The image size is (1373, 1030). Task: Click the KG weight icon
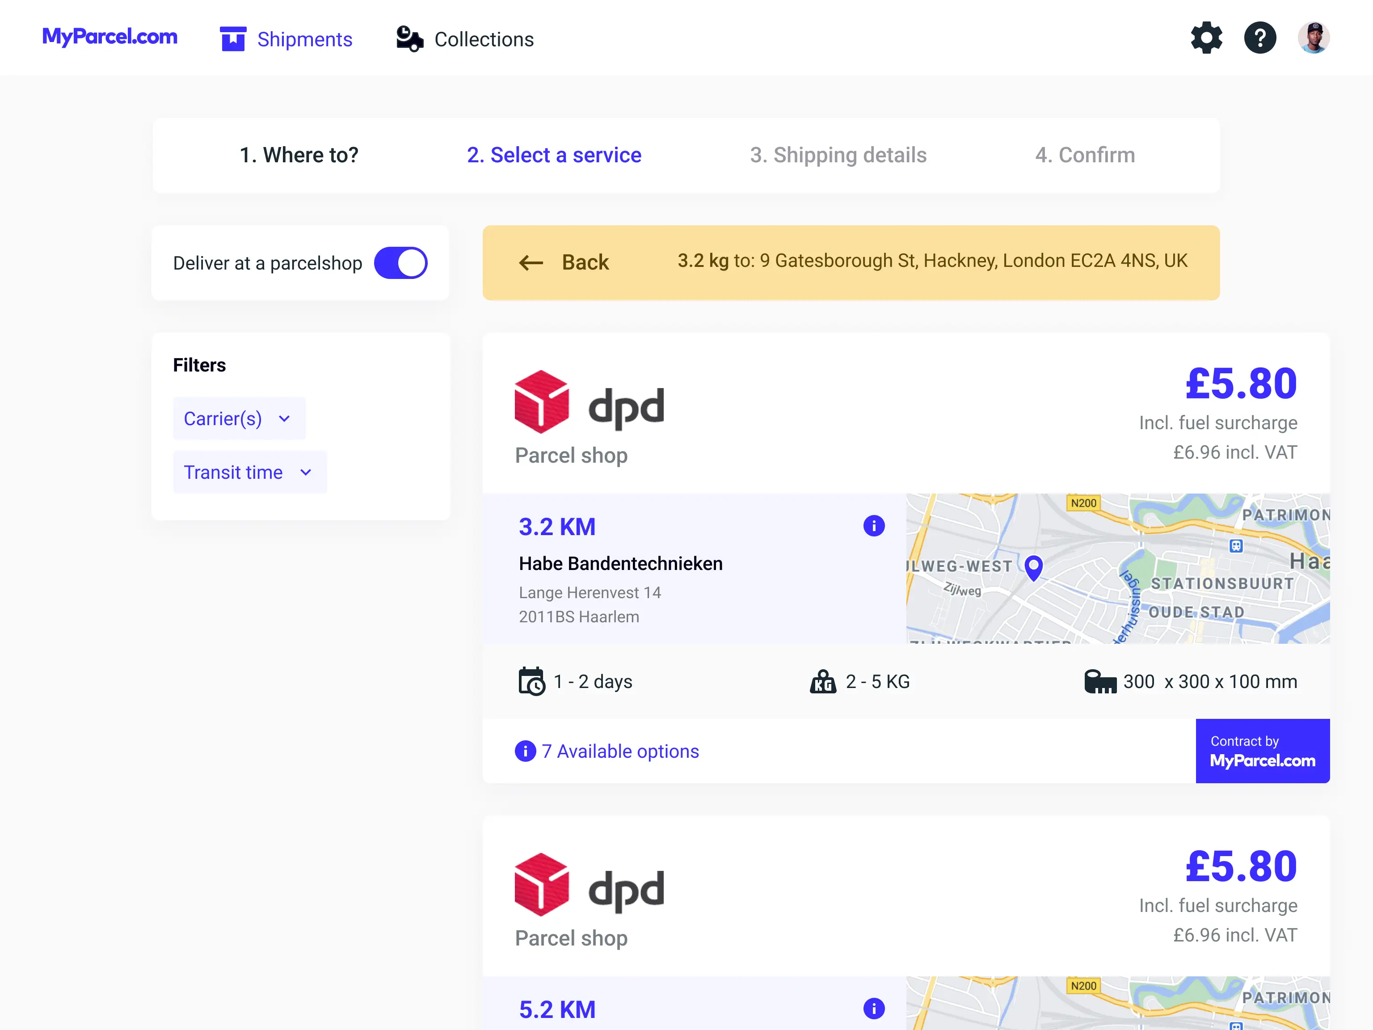click(x=822, y=682)
